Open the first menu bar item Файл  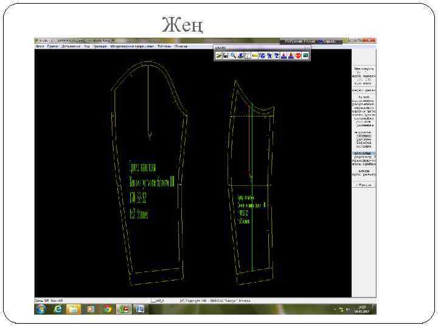click(x=40, y=46)
